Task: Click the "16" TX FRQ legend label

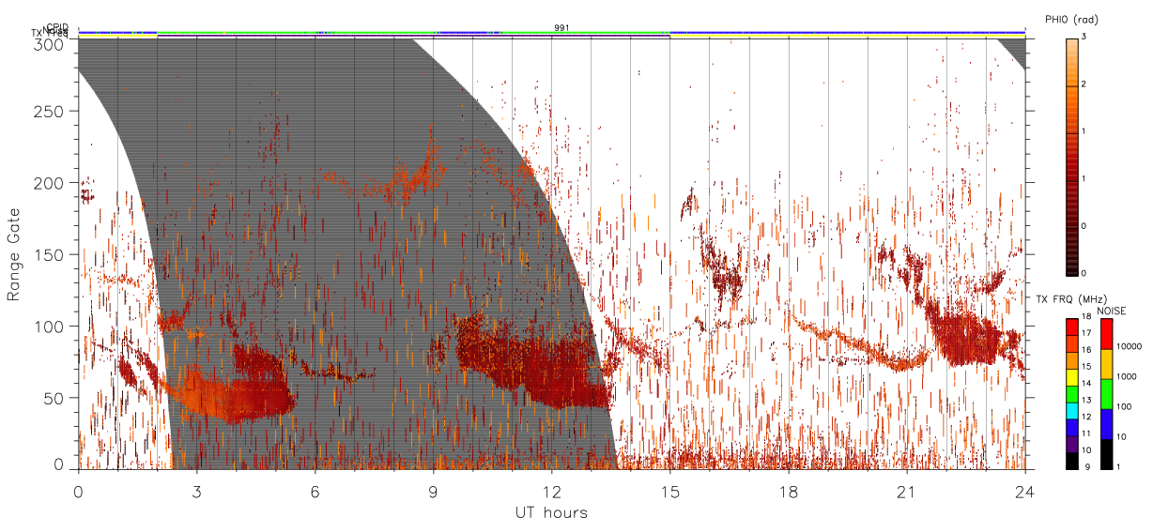Action: click(1086, 350)
